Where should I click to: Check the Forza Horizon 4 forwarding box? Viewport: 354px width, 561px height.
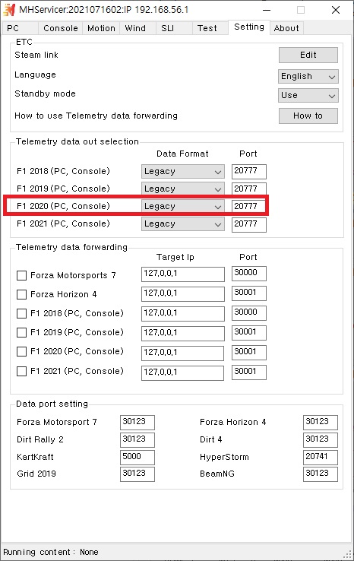point(21,294)
